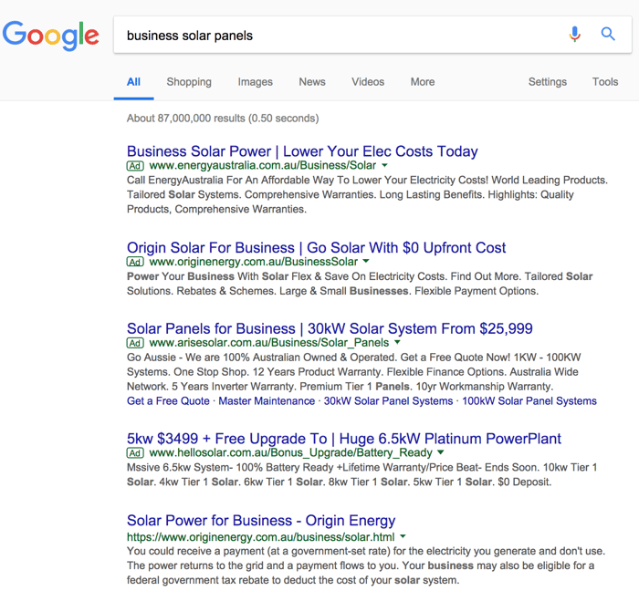This screenshot has width=639, height=591.
Task: Expand the More search options menu
Action: (422, 82)
